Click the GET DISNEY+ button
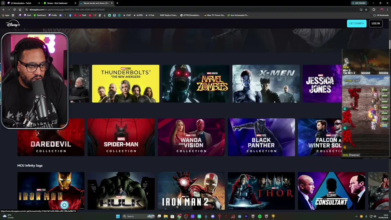Screen dimensions: 391x220 [356, 24]
